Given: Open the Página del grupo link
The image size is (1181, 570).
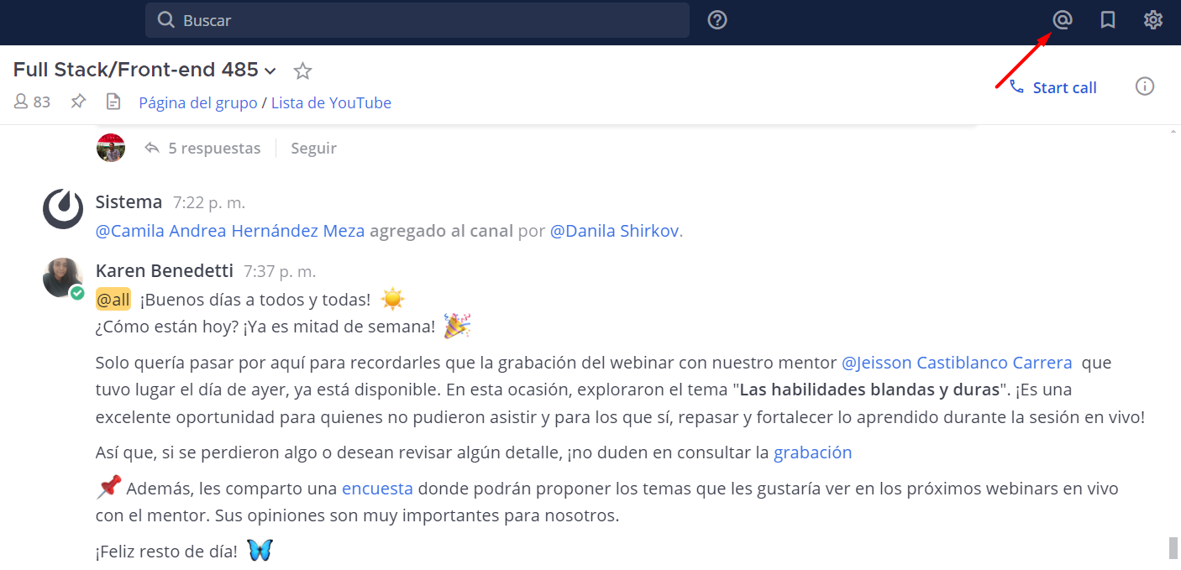Looking at the screenshot, I should coord(198,103).
